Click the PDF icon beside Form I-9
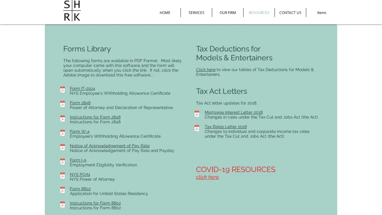 click(x=62, y=161)
